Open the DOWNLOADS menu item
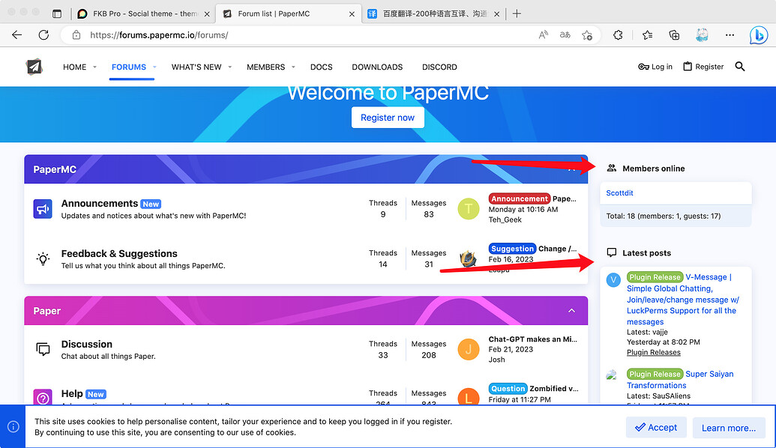The height and width of the screenshot is (448, 776). point(377,67)
